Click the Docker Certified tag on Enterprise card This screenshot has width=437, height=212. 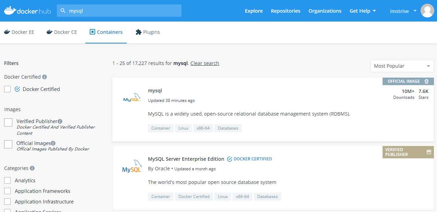click(x=194, y=197)
